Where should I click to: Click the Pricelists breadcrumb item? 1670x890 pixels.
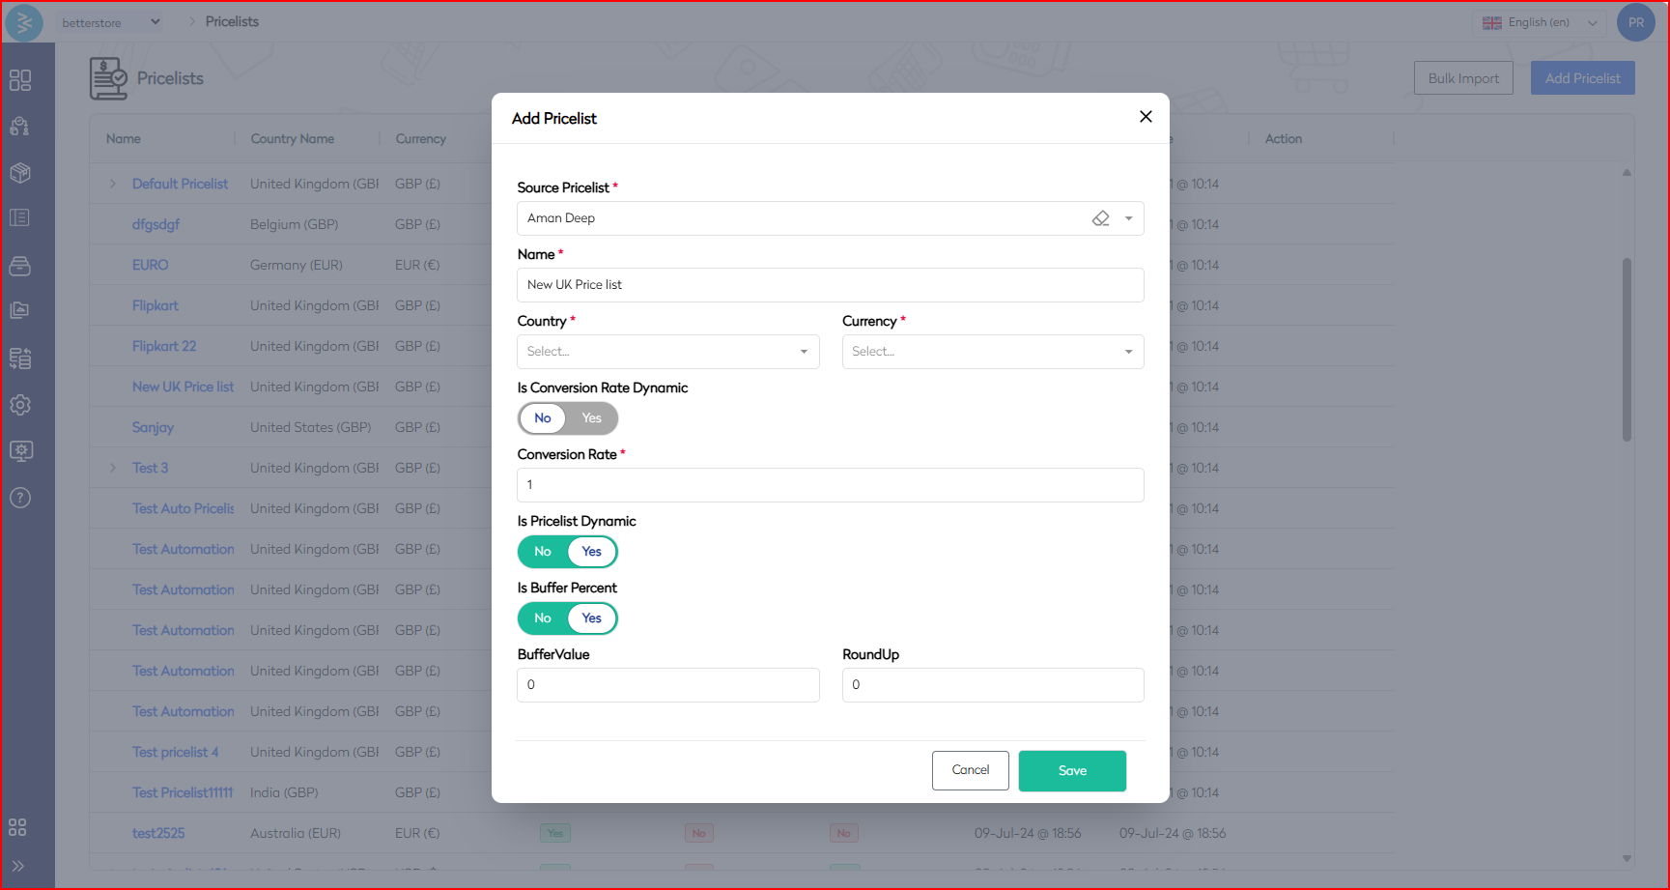pos(232,21)
